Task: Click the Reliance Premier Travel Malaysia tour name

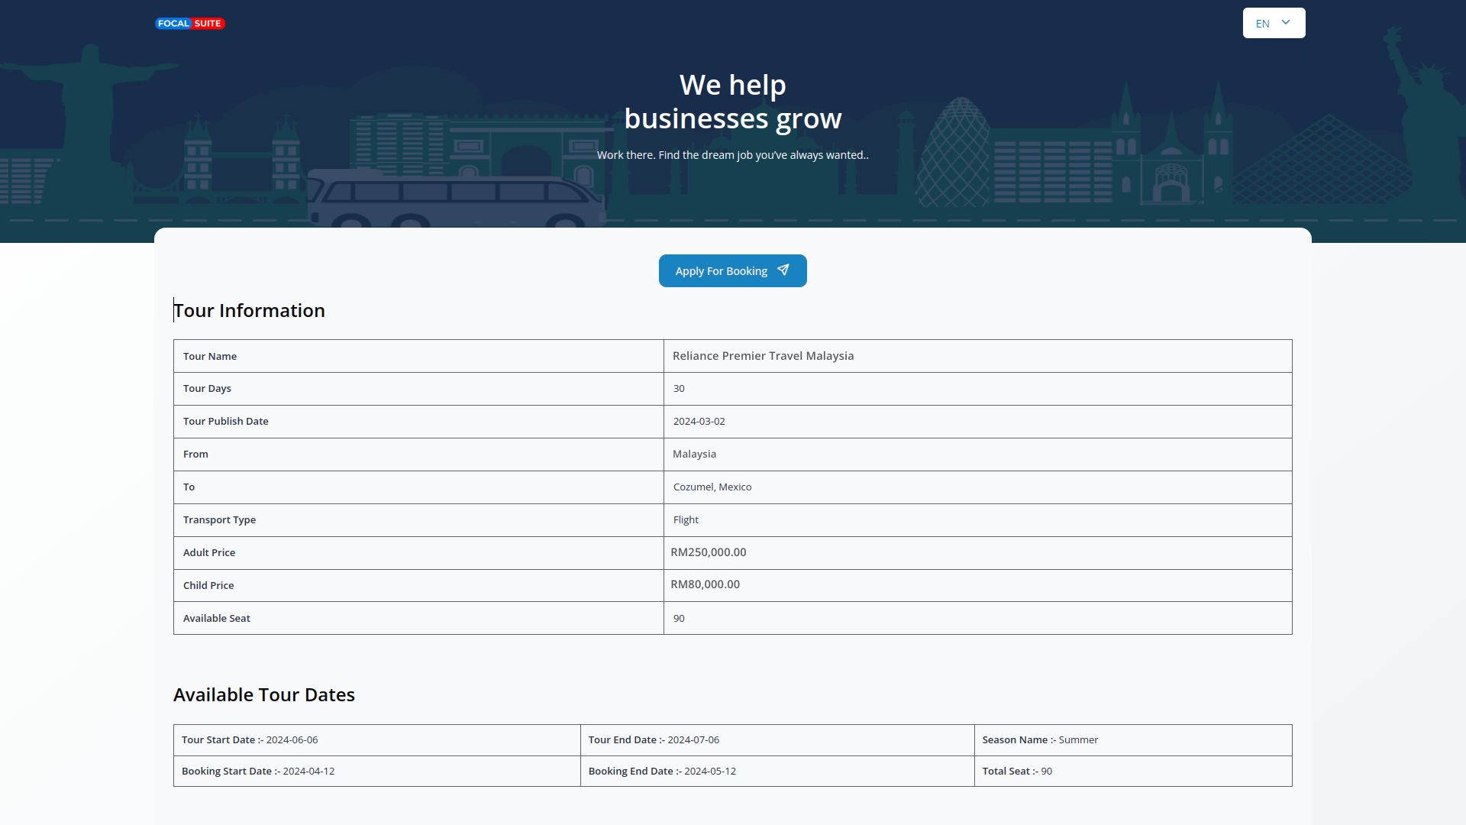Action: click(x=763, y=356)
